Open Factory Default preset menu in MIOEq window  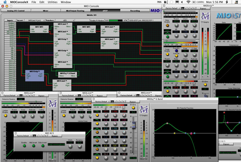point(101,102)
